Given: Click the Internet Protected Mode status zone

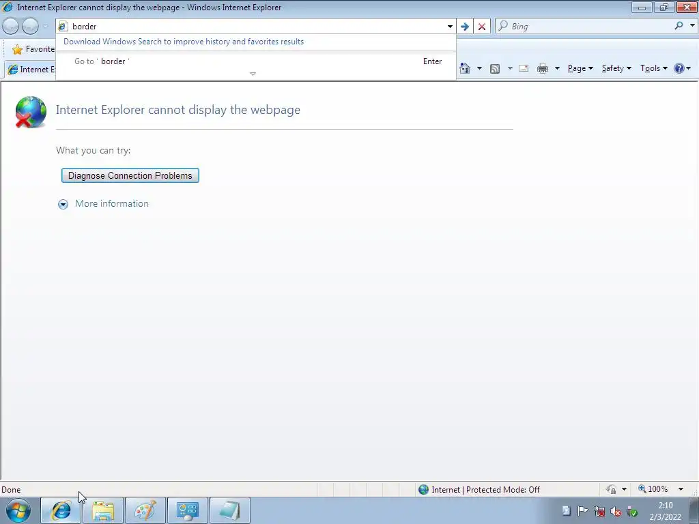Looking at the screenshot, I should pyautogui.click(x=479, y=490).
